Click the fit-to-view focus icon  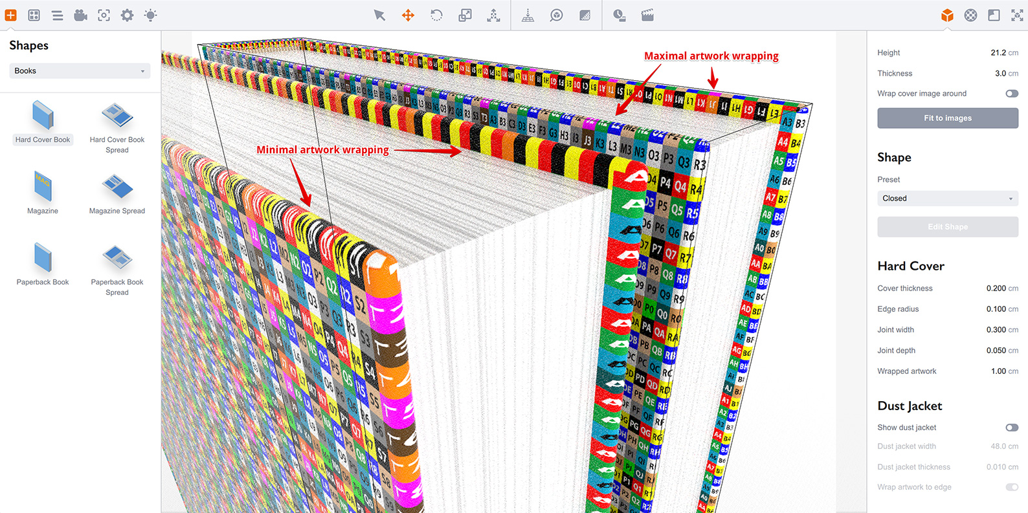[104, 15]
